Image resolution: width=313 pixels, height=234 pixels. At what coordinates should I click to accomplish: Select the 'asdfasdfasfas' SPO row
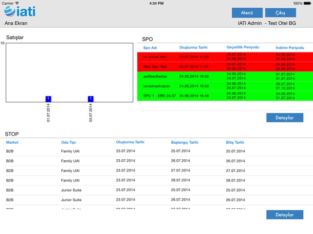point(225,76)
